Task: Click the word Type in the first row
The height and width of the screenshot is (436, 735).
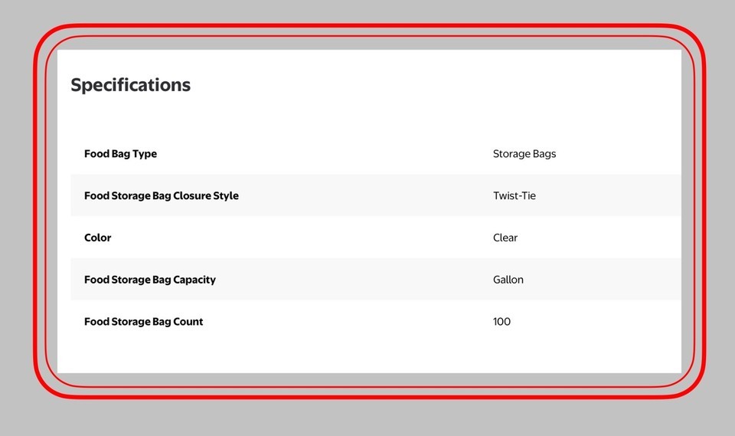Action: pos(145,154)
